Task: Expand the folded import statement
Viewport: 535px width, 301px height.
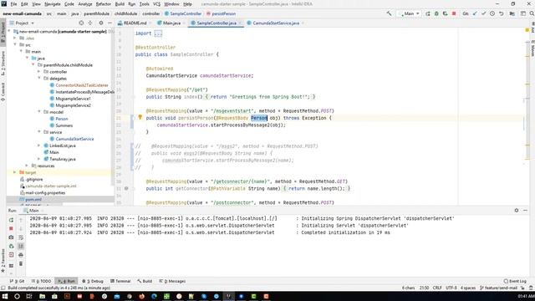Action: (158, 33)
